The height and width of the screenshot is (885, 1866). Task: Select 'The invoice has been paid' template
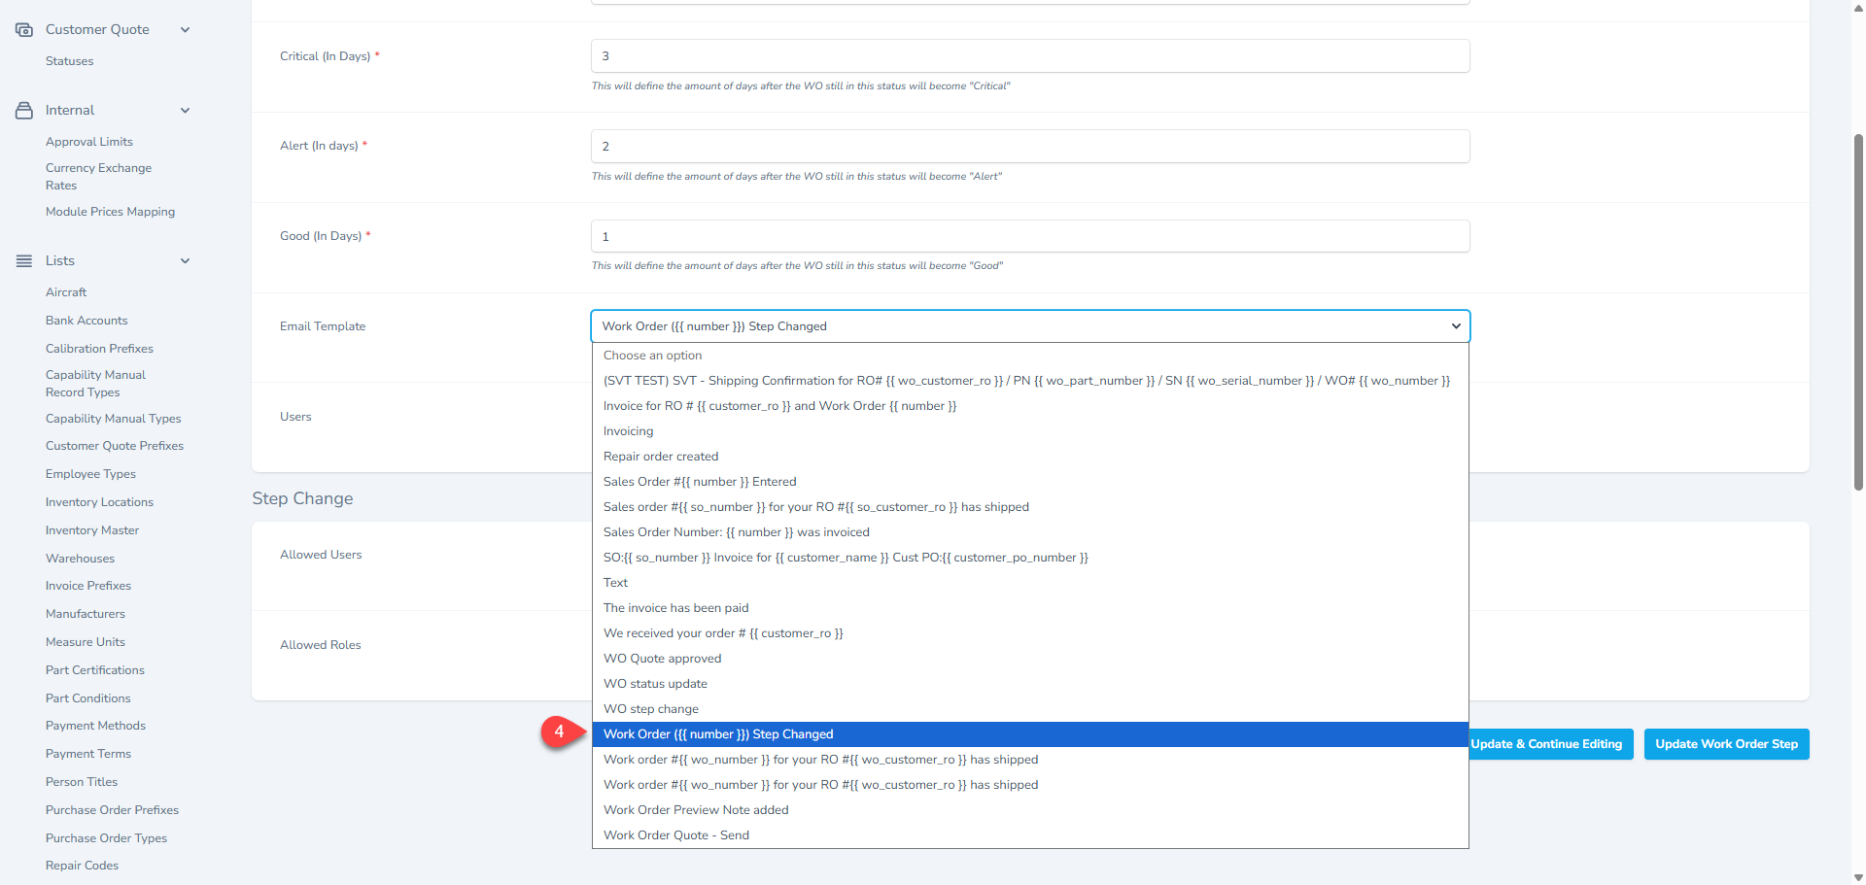tap(675, 608)
